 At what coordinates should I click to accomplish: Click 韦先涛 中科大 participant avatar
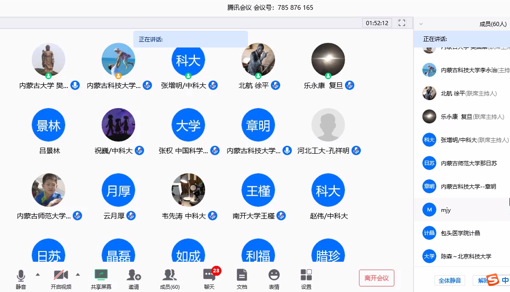[188, 190]
